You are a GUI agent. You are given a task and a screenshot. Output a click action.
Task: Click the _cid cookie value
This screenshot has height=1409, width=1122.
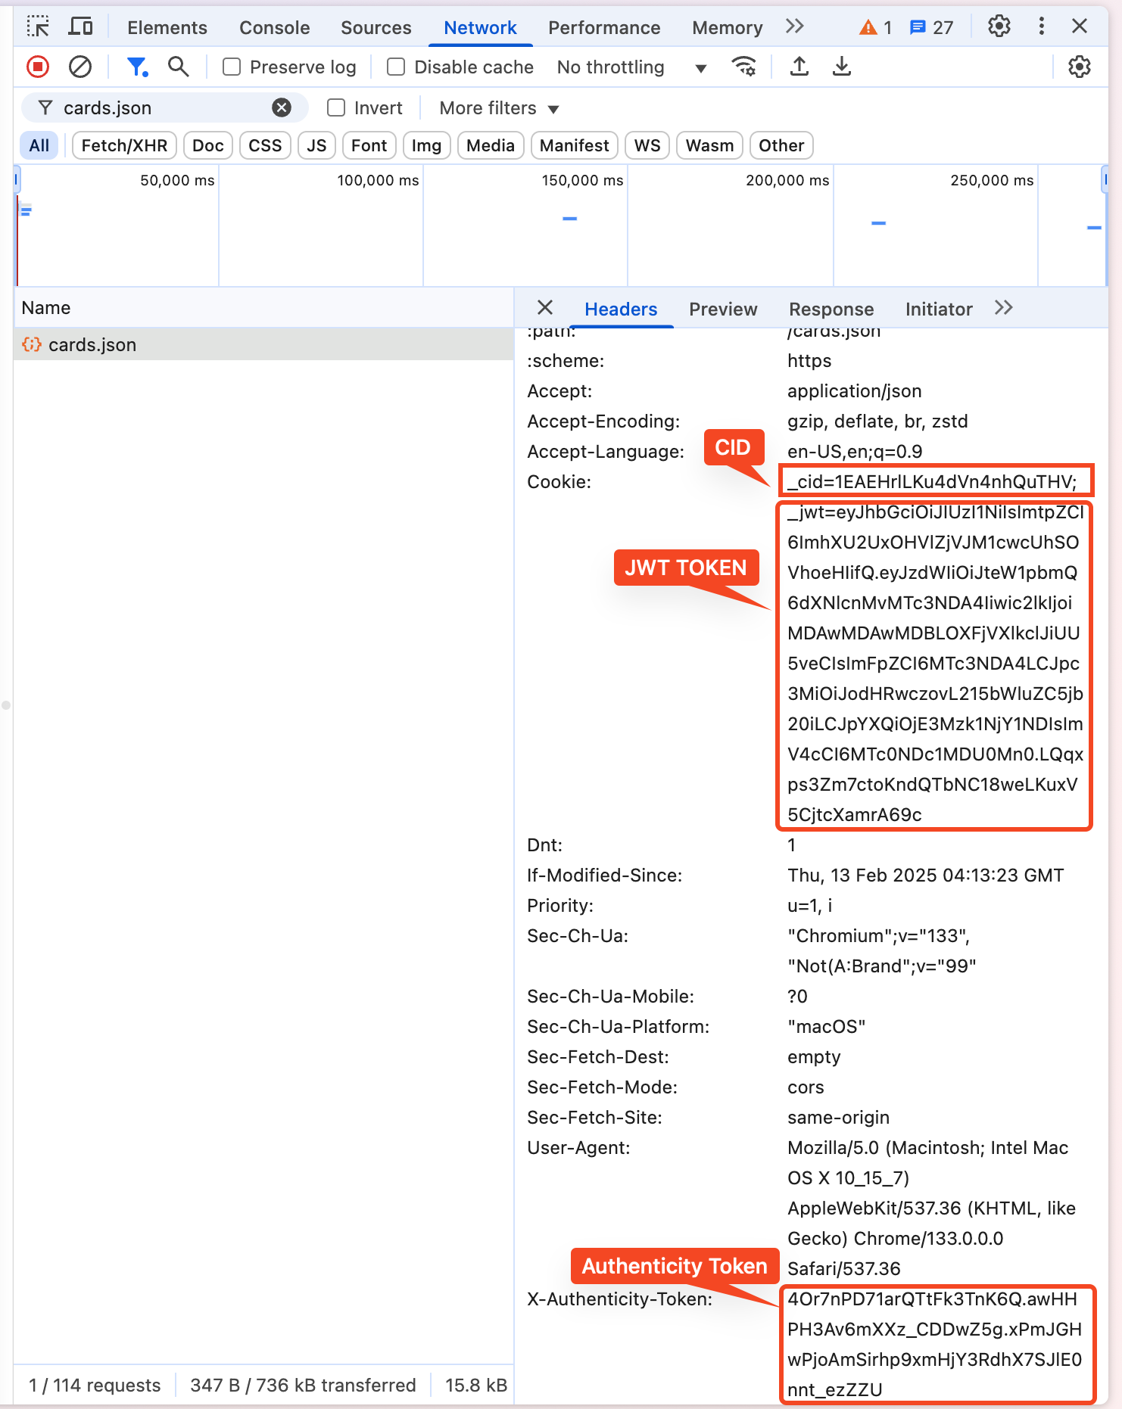point(932,482)
